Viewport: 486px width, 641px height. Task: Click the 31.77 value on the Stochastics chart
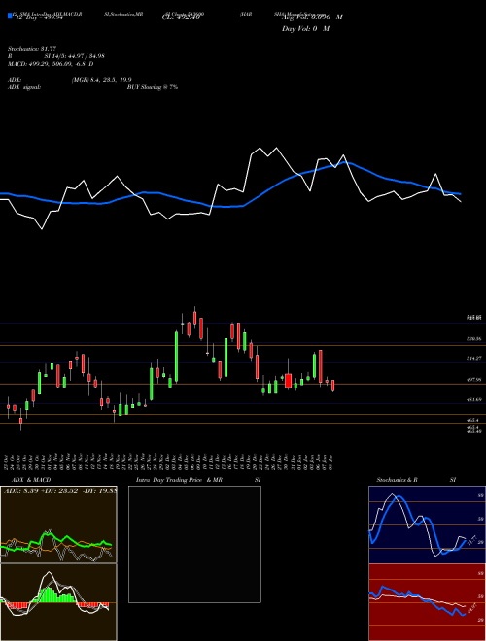[x=471, y=540]
